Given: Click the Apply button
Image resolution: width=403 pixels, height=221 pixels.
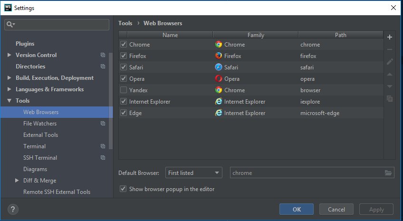Looking at the screenshot, I should [x=376, y=209].
